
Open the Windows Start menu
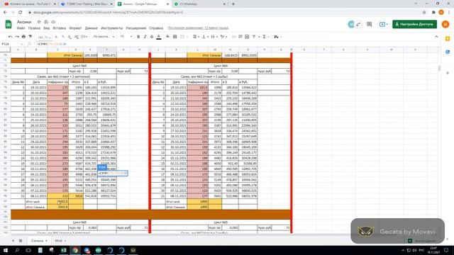point(6,250)
